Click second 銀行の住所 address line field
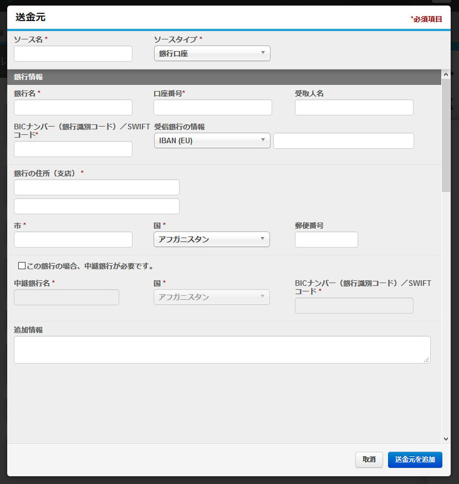The image size is (459, 484). tap(96, 206)
